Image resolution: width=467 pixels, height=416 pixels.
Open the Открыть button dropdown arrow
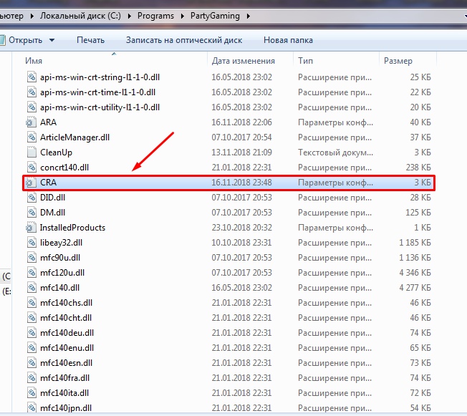point(52,40)
